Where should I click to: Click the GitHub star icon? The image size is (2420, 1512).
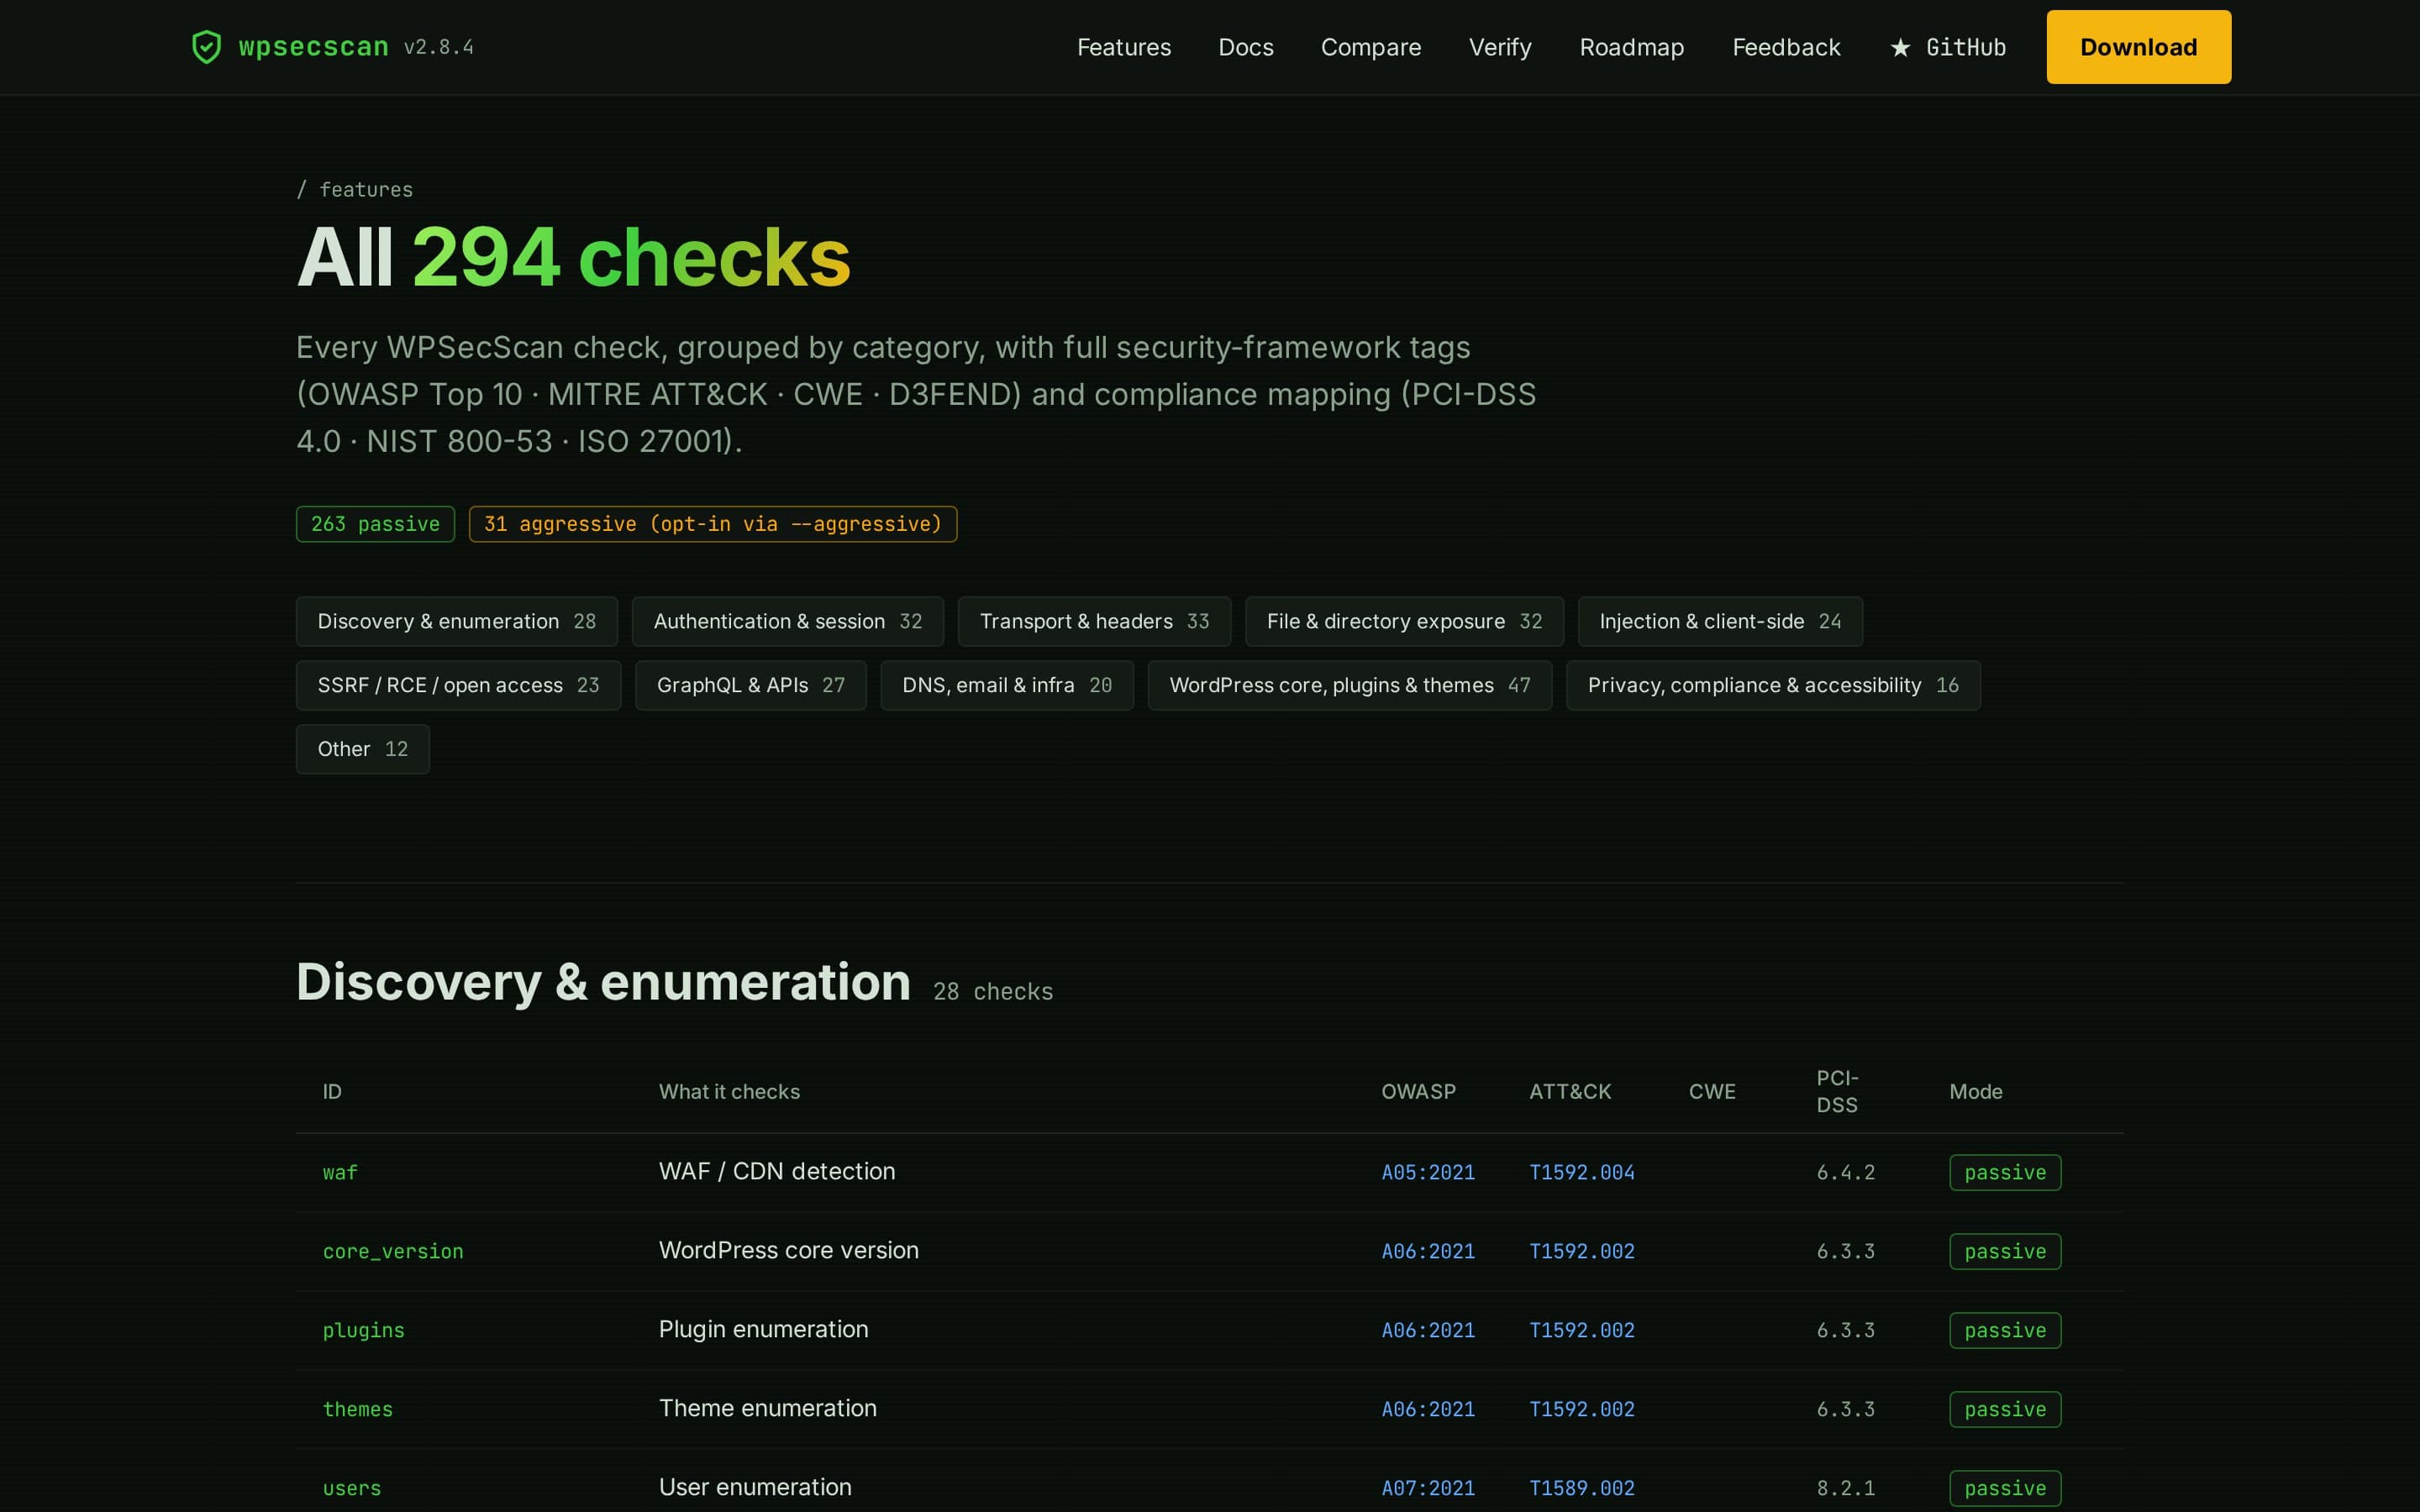coord(1900,47)
